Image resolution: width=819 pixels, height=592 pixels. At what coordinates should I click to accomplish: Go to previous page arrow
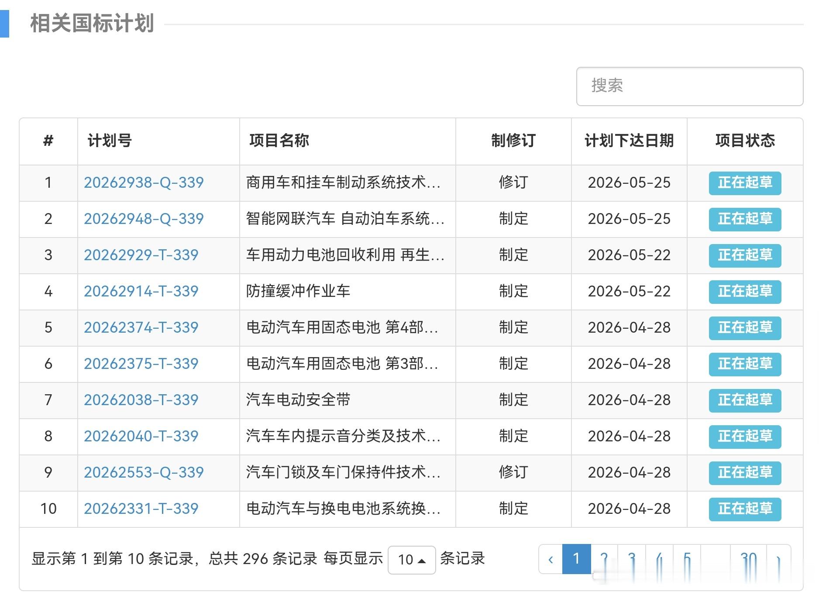pos(551,559)
